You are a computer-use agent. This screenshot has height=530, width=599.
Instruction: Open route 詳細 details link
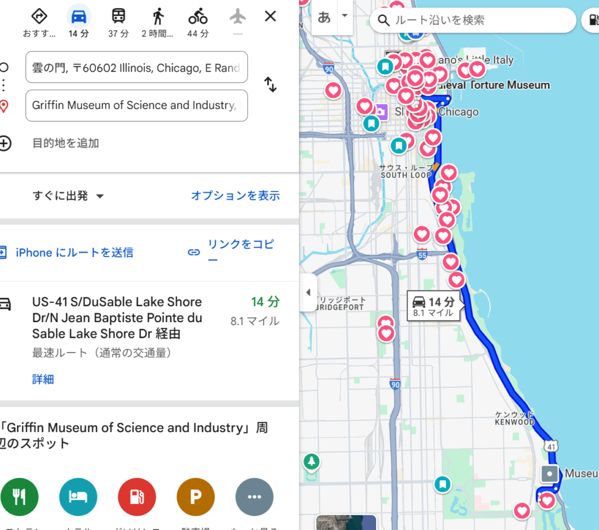click(43, 379)
